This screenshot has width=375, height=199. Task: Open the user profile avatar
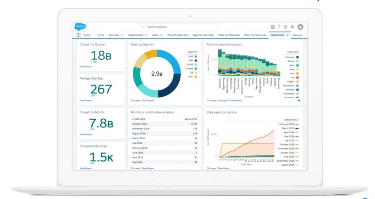(x=300, y=26)
